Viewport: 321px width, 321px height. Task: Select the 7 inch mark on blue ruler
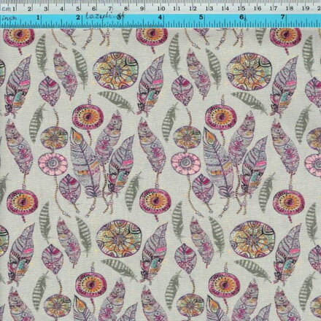click(x=282, y=18)
